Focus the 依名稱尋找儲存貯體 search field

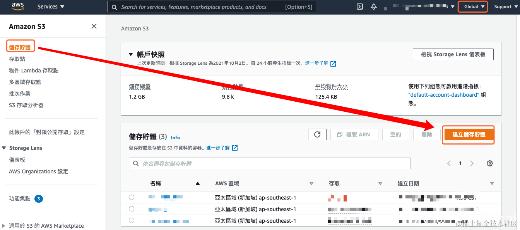point(270,163)
